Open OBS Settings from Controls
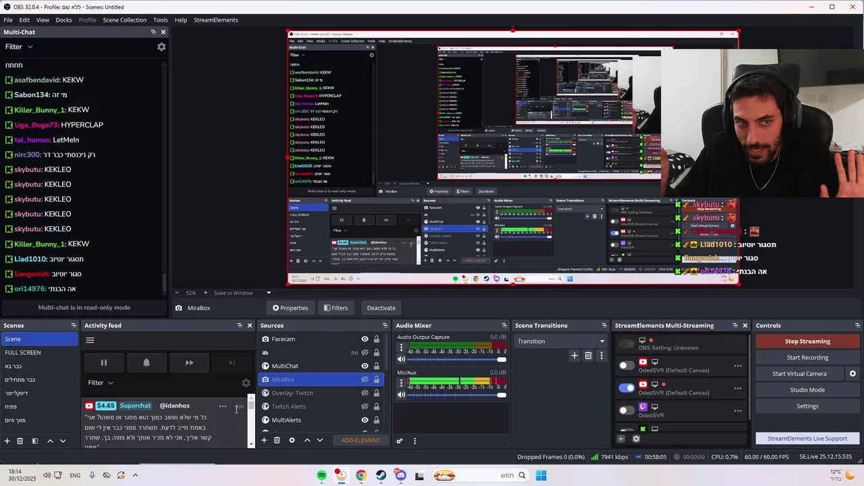Viewport: 864px width, 486px height. point(807,406)
